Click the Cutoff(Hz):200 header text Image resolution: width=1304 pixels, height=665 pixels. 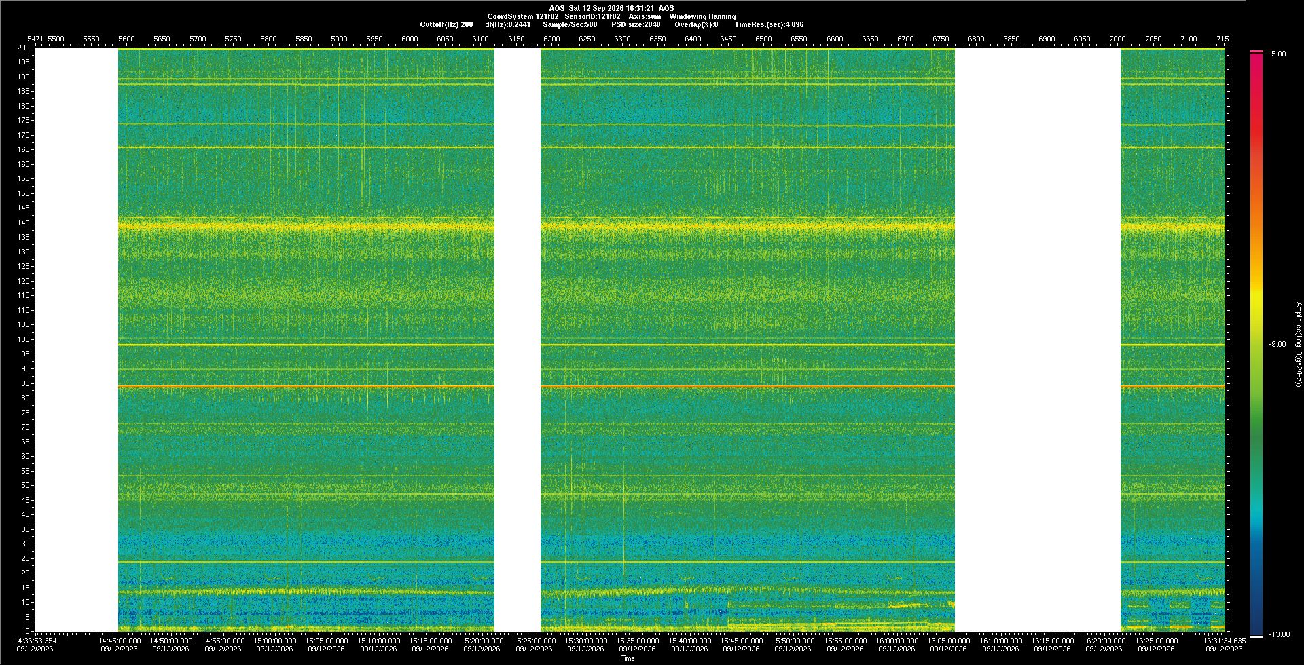[x=446, y=25]
